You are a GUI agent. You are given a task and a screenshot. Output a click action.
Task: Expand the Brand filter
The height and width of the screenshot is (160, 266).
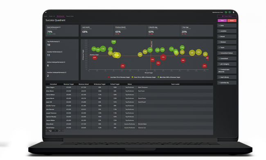coord(227,37)
